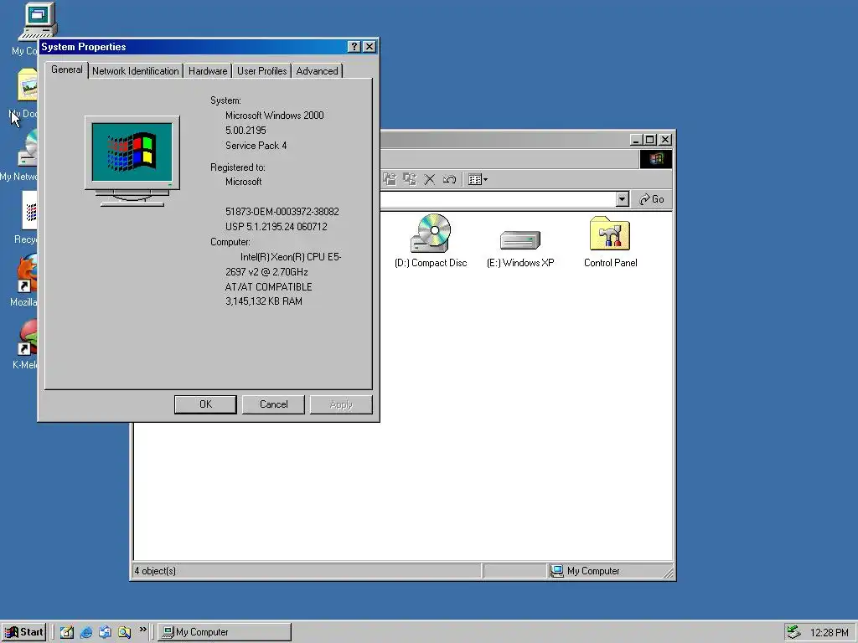Click the '51873-OEM-0003972-38082' product ID

tap(282, 212)
